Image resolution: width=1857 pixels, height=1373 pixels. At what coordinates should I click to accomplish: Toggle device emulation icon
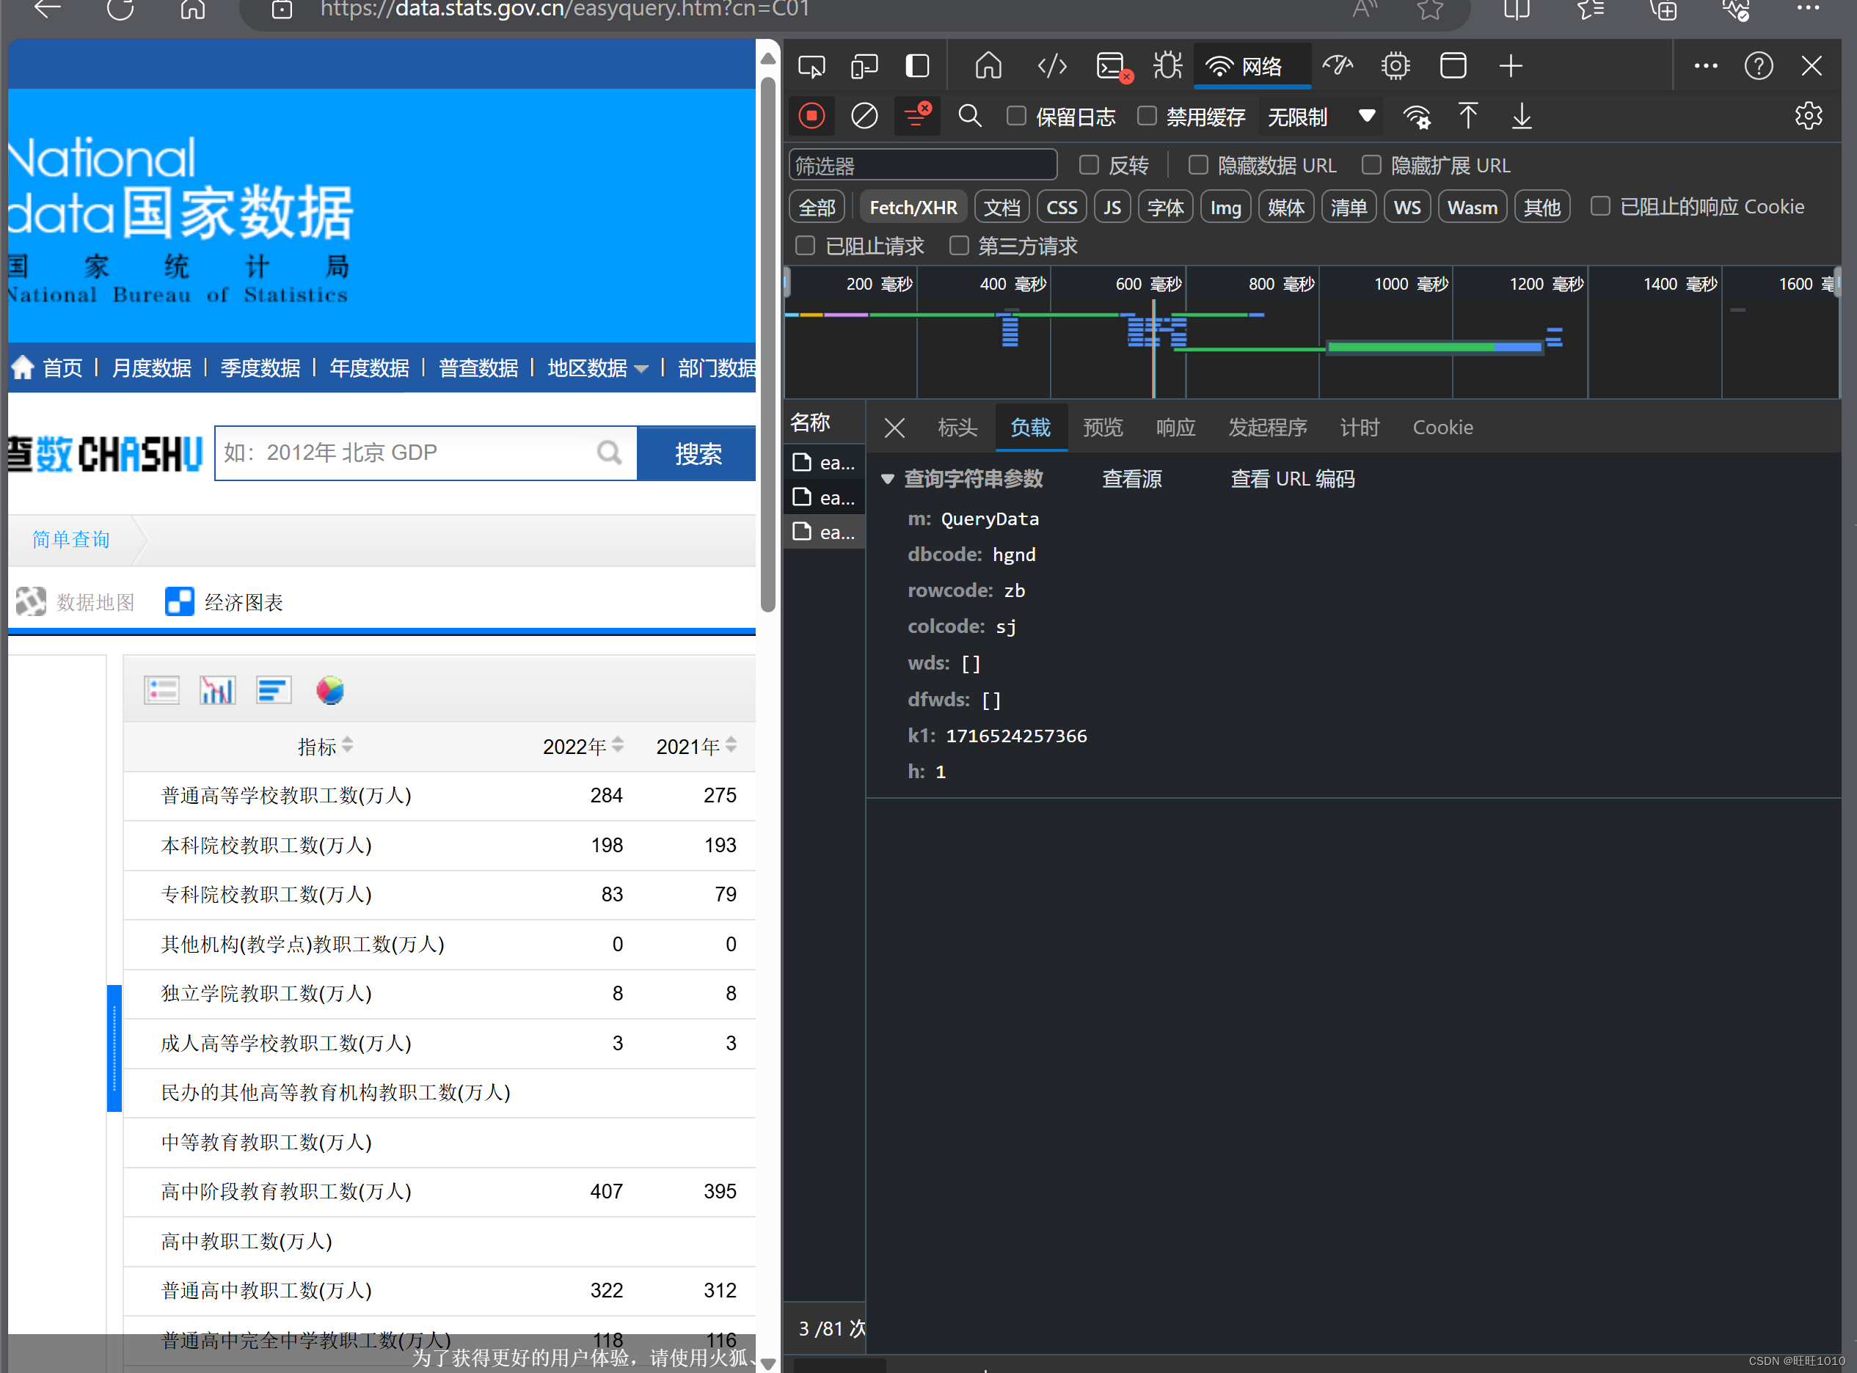click(864, 66)
